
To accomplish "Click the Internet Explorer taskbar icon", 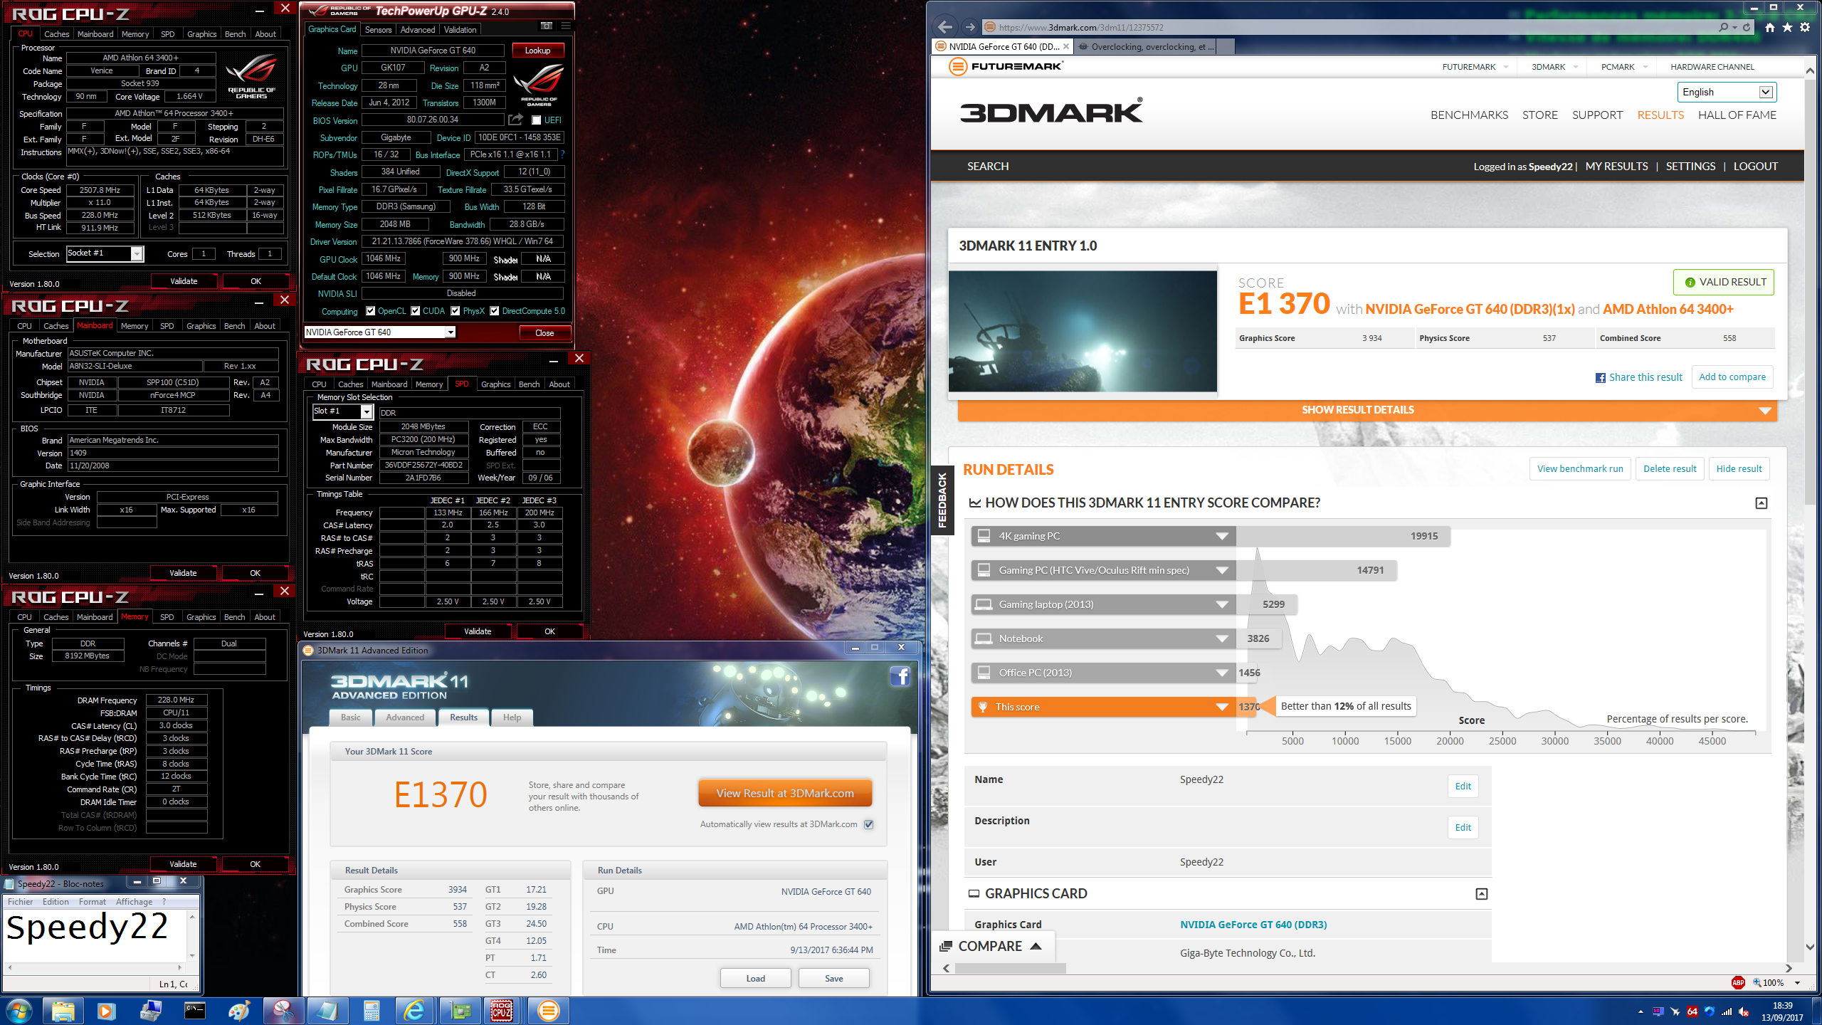I will click(x=415, y=1011).
